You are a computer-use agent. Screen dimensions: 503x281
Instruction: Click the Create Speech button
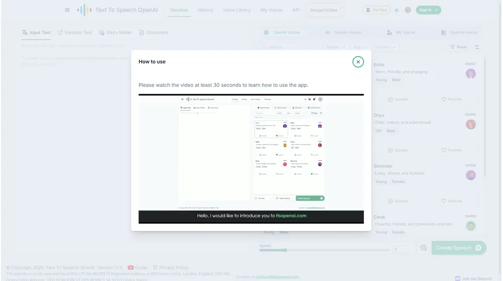pos(459,248)
